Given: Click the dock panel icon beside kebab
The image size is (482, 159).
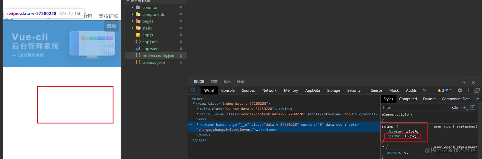Looking at the screenshot, I should pos(477,90).
